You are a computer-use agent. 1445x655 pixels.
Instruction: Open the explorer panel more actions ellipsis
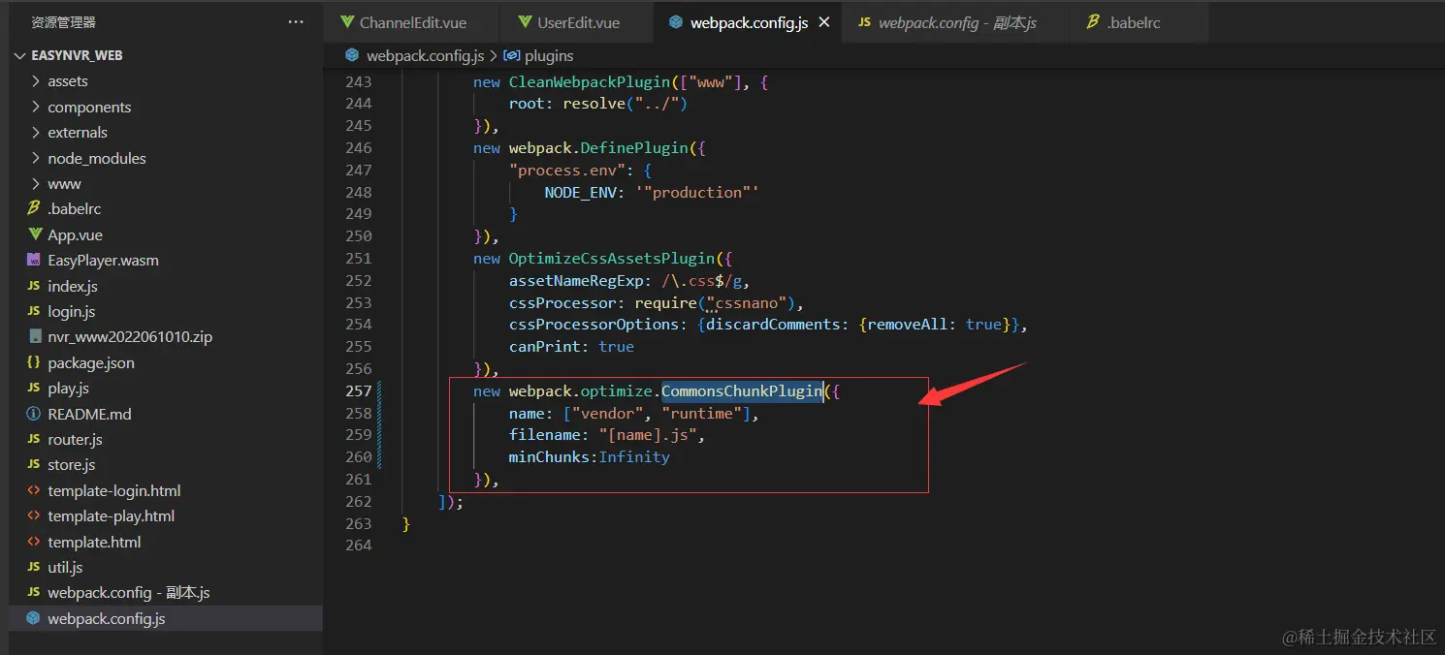click(296, 22)
